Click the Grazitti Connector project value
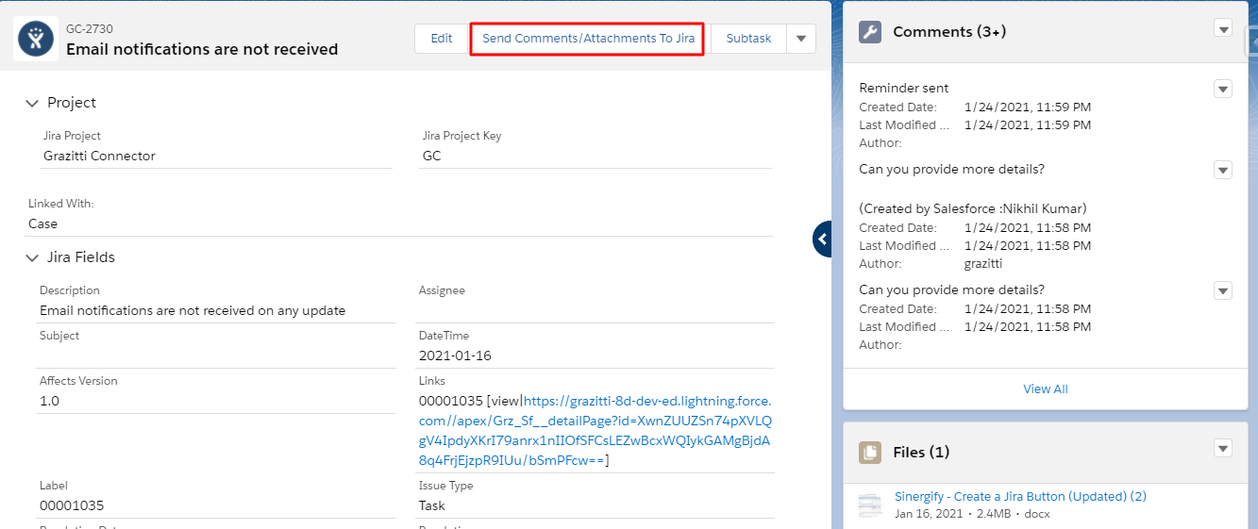The height and width of the screenshot is (529, 1258). [x=99, y=156]
